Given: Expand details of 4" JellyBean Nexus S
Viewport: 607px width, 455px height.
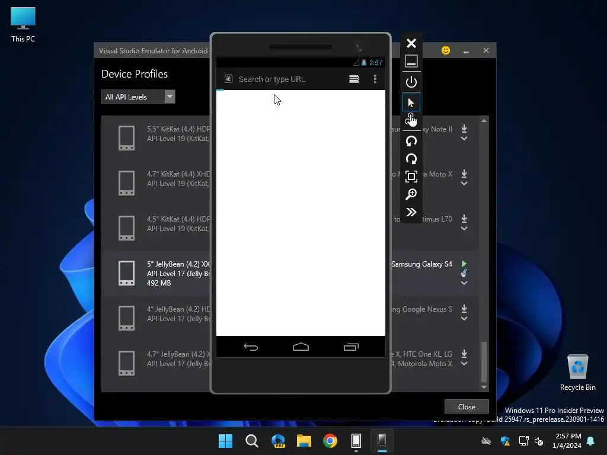Looking at the screenshot, I should pyautogui.click(x=464, y=318).
